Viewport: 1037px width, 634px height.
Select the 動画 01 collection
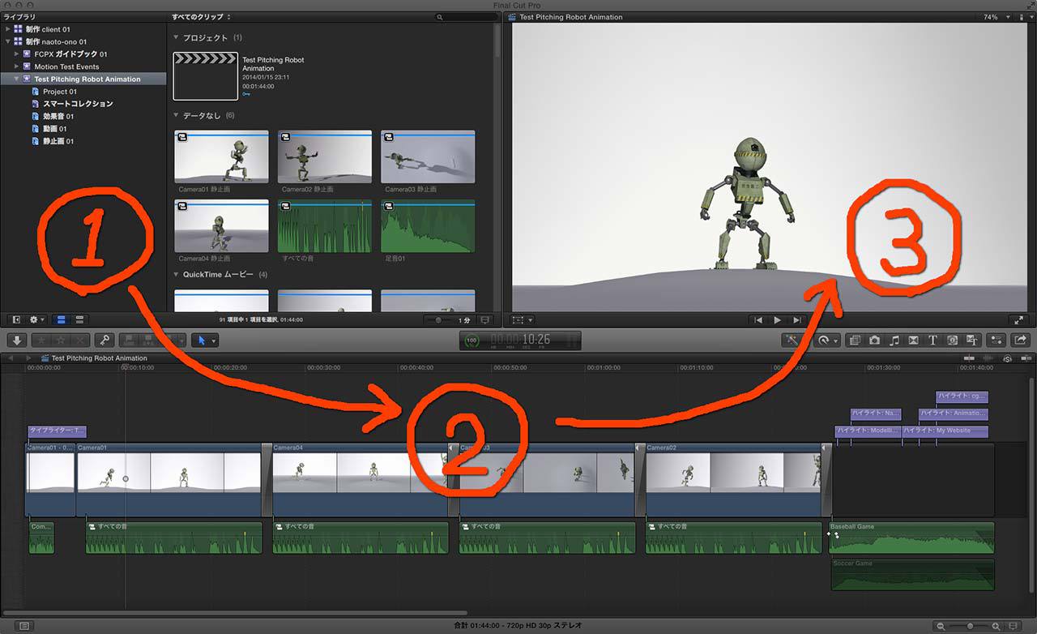pos(55,129)
